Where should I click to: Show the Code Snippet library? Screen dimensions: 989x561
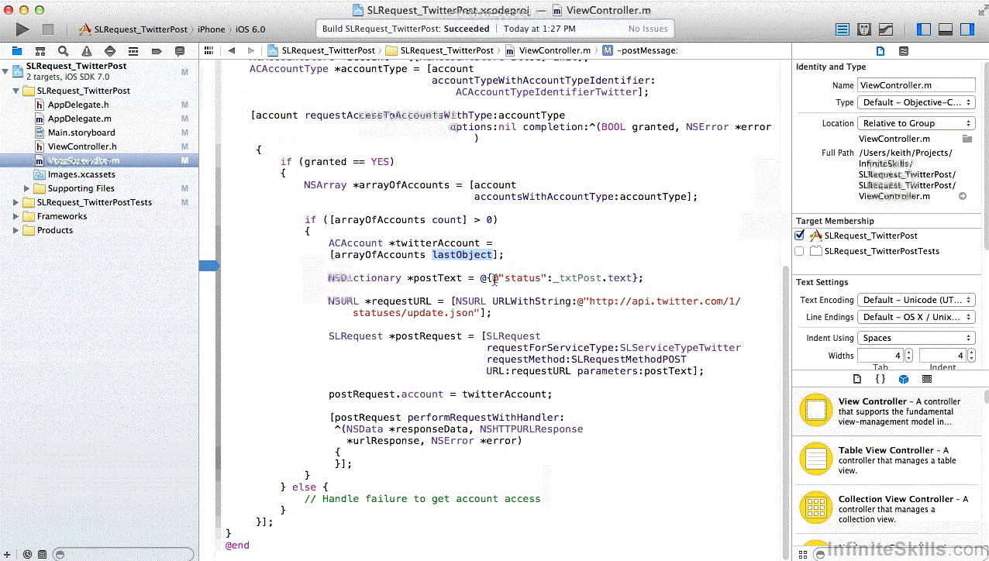coord(880,379)
